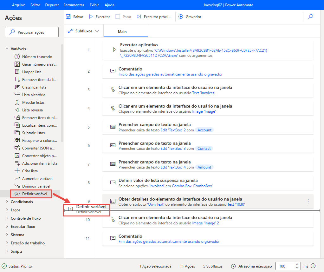Click the Image 'Image' 2 link in step 10

pos(206,223)
